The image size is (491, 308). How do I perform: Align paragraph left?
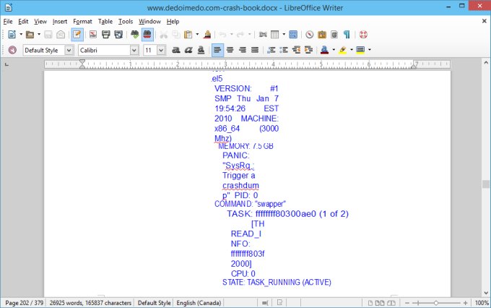click(x=217, y=50)
